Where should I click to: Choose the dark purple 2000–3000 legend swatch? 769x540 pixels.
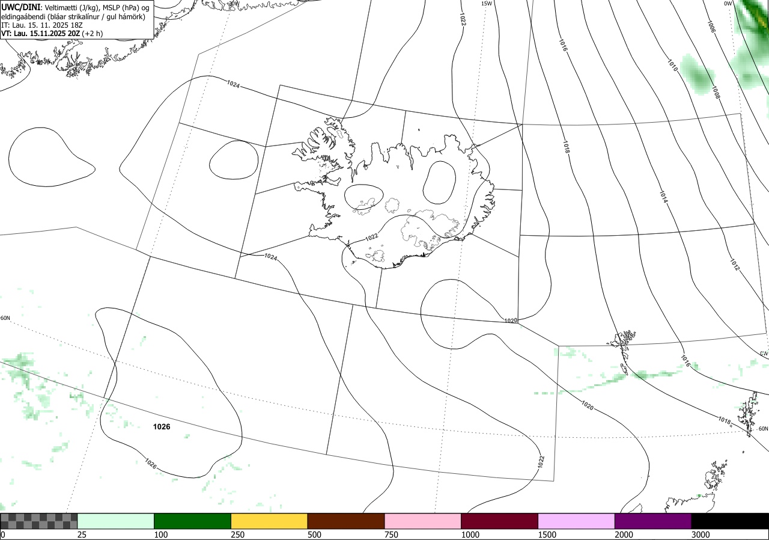[653, 521]
